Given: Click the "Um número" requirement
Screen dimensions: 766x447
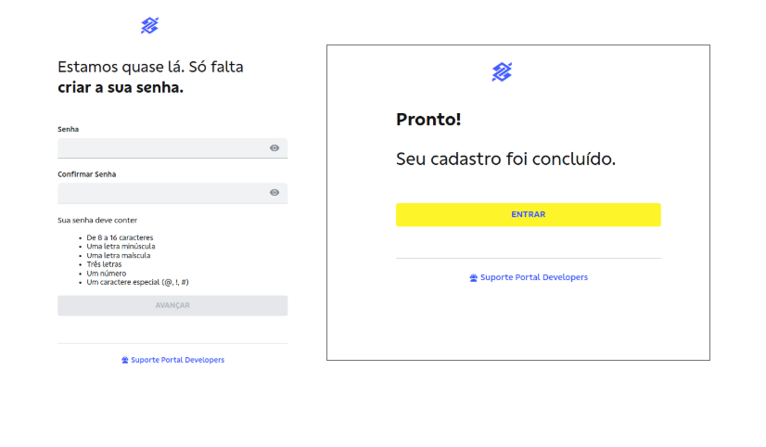Looking at the screenshot, I should (x=105, y=274).
